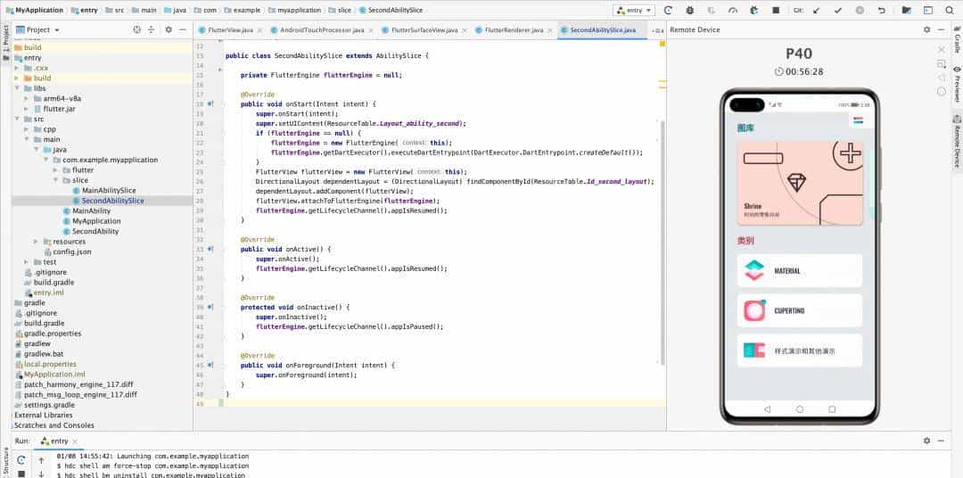Viewport: 963px width, 478px height.
Task: Open the entry run configuration dropdown
Action: click(634, 10)
